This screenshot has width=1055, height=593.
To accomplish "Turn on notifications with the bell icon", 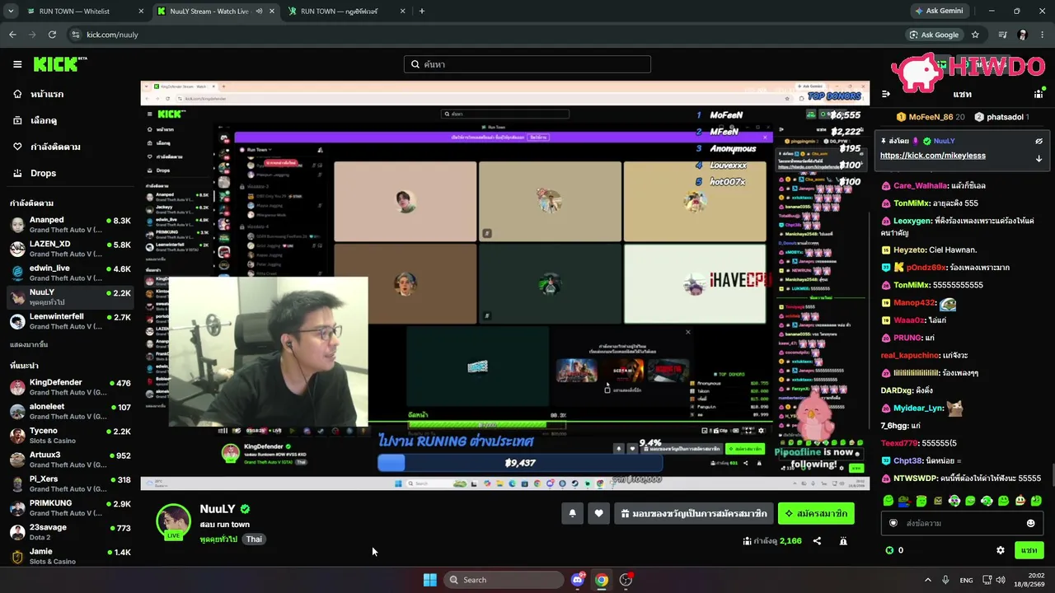I will click(573, 513).
